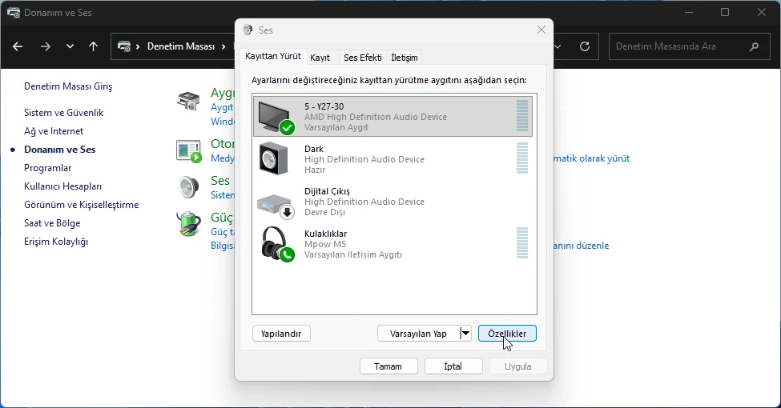781x408 pixels.
Task: Click the level meter of 5 - Y27-30
Action: click(522, 116)
